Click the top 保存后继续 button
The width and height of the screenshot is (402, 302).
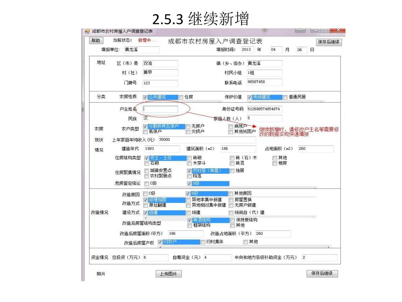point(329,42)
